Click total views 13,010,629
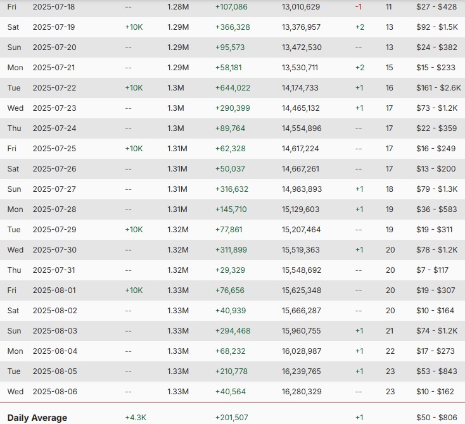The width and height of the screenshot is (465, 424). [301, 7]
